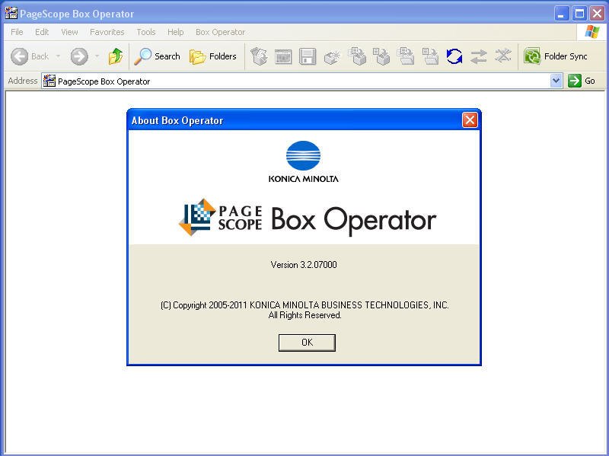Open the Edit menu
The width and height of the screenshot is (609, 456).
(x=42, y=32)
